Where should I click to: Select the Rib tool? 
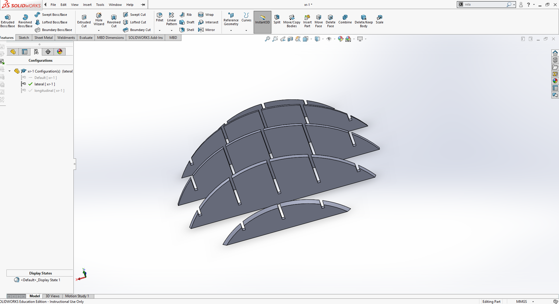point(186,15)
